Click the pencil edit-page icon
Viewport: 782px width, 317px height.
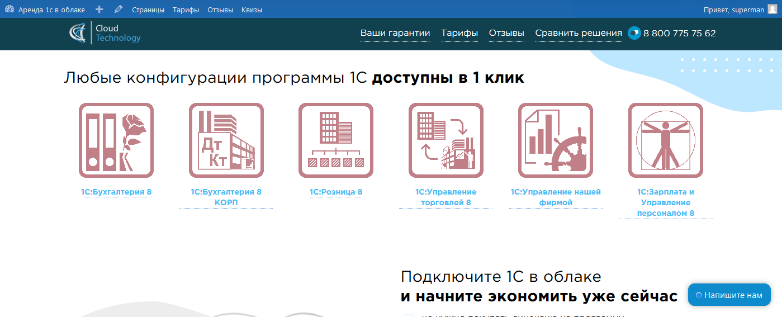point(118,10)
